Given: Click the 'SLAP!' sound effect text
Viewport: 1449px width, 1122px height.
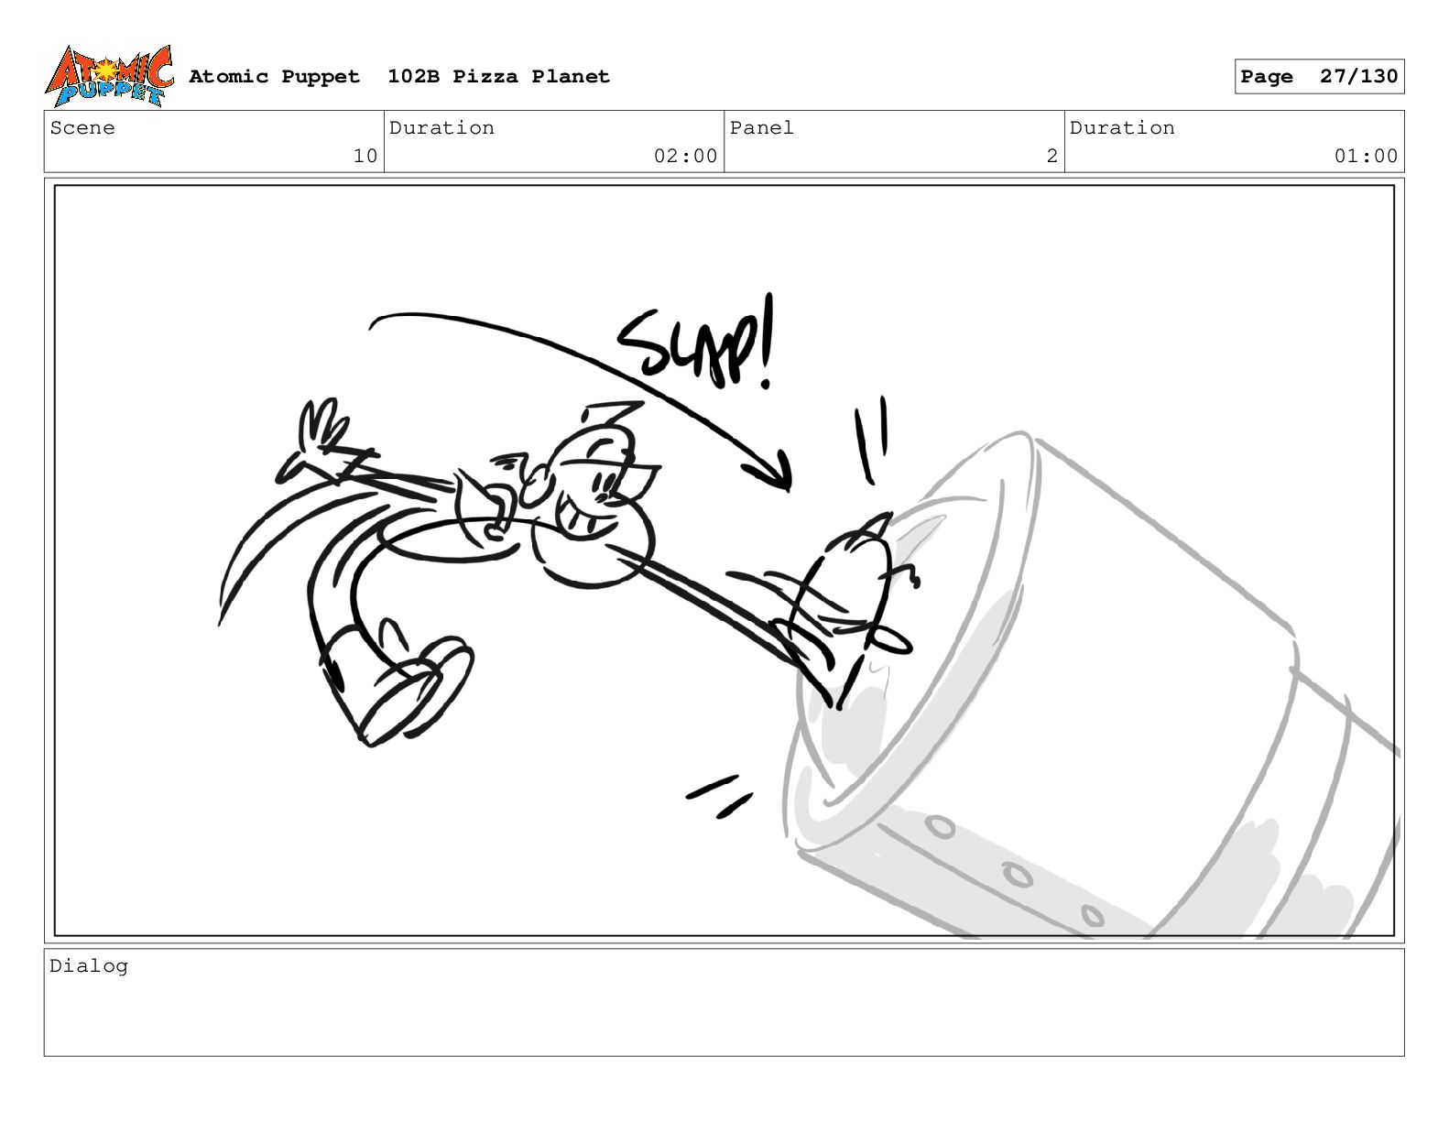Looking at the screenshot, I should click(x=696, y=343).
